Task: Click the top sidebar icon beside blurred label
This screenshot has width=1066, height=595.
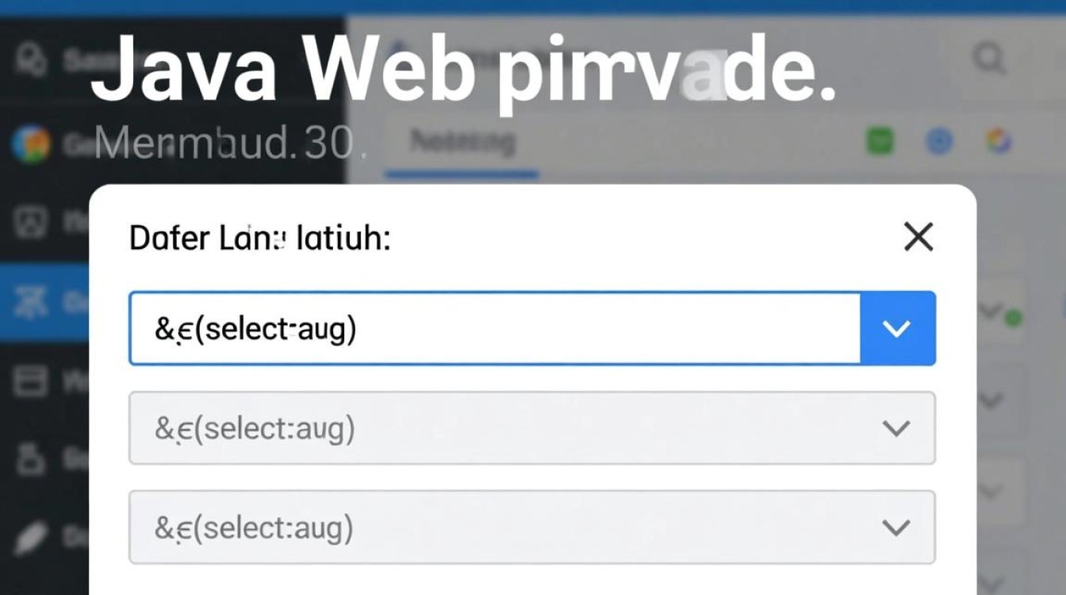Action: pos(30,59)
